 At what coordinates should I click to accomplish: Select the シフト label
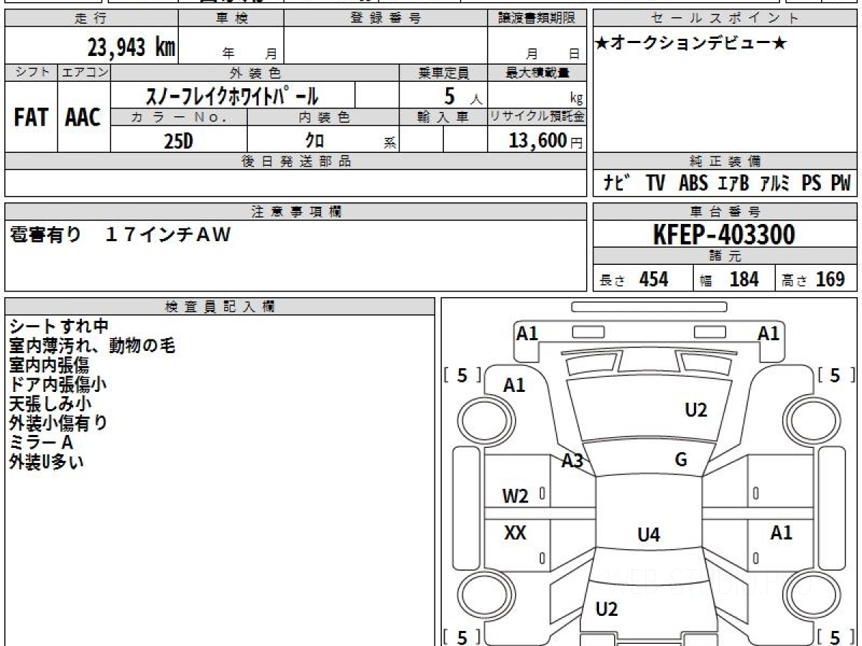(31, 72)
